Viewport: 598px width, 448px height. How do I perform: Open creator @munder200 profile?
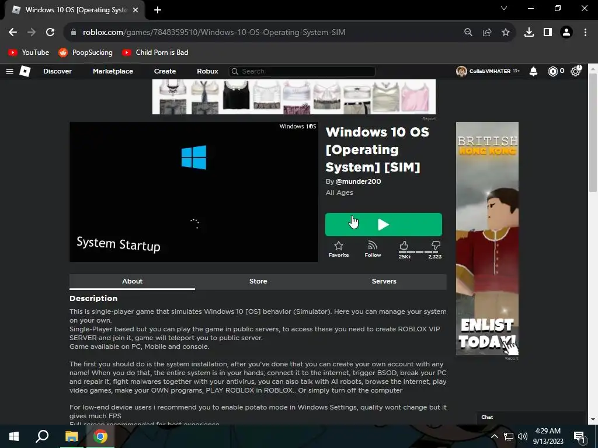tap(358, 182)
